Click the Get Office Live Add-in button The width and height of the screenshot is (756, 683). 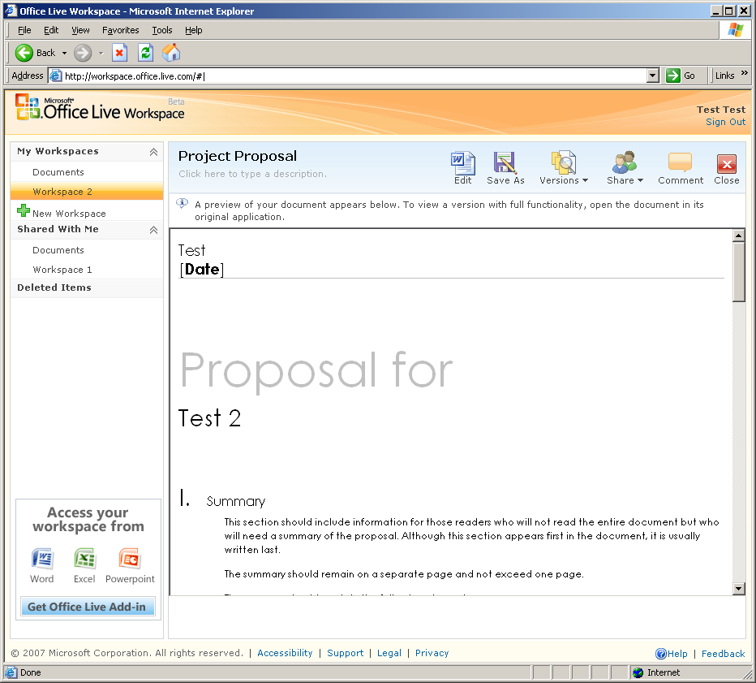87,607
